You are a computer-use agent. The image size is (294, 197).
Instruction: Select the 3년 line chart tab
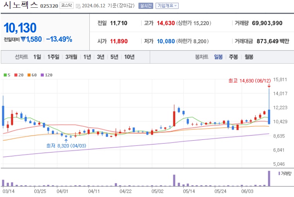pos(101,57)
